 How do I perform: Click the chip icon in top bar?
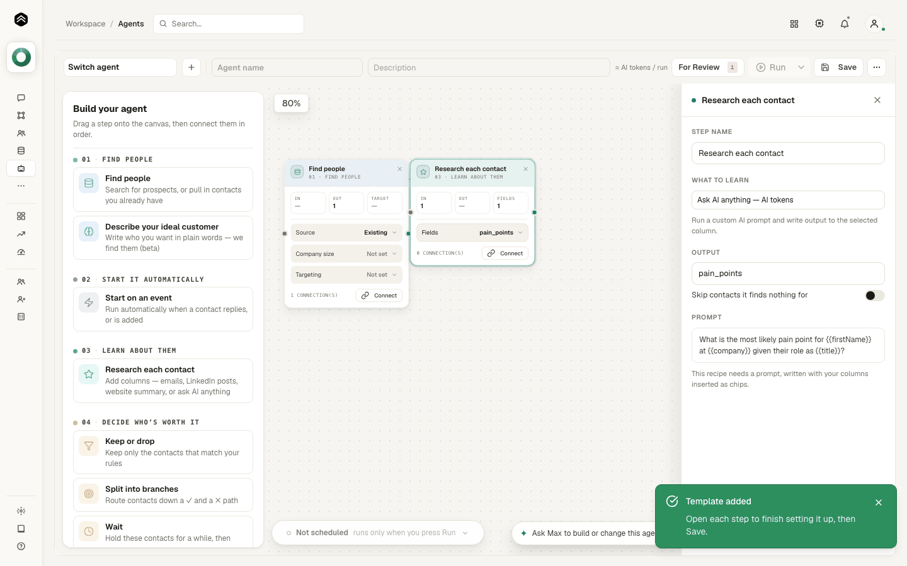click(x=819, y=24)
